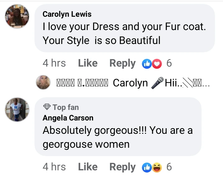Click the thumbs-up reaction on Angela's comment

(146, 167)
